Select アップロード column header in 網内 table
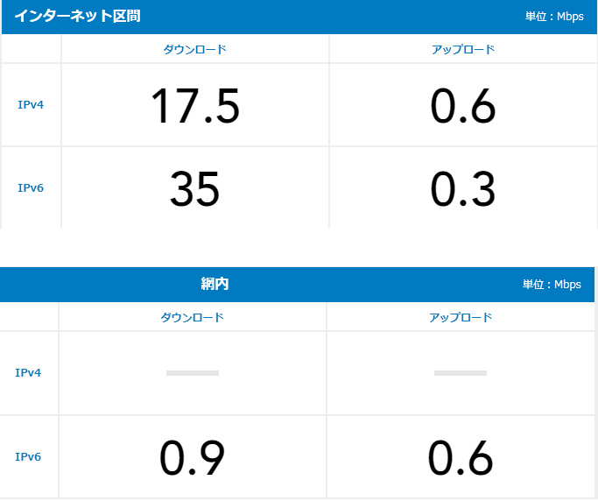The height and width of the screenshot is (501, 598). point(461,317)
